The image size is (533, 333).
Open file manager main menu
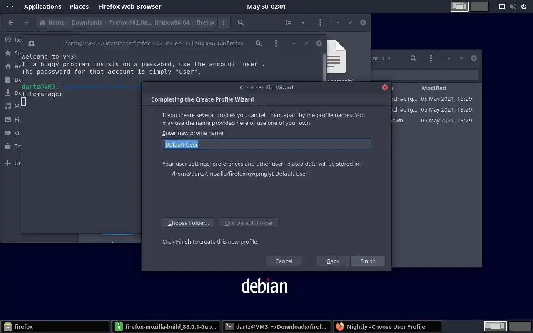(320, 22)
